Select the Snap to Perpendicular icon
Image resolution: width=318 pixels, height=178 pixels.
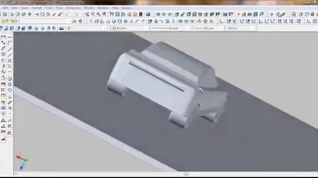point(9,97)
